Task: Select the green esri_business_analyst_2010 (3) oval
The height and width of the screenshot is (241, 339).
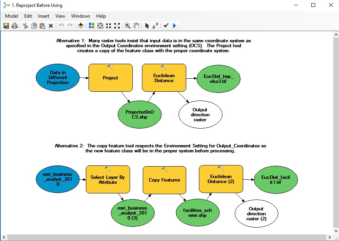Action: [132, 213]
